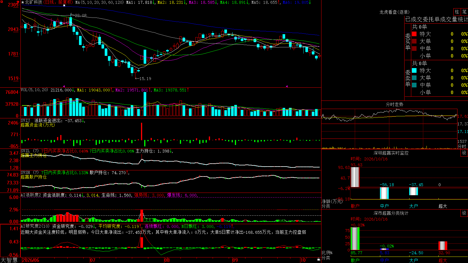Click the 2026/06 date on the timeline

point(31,260)
